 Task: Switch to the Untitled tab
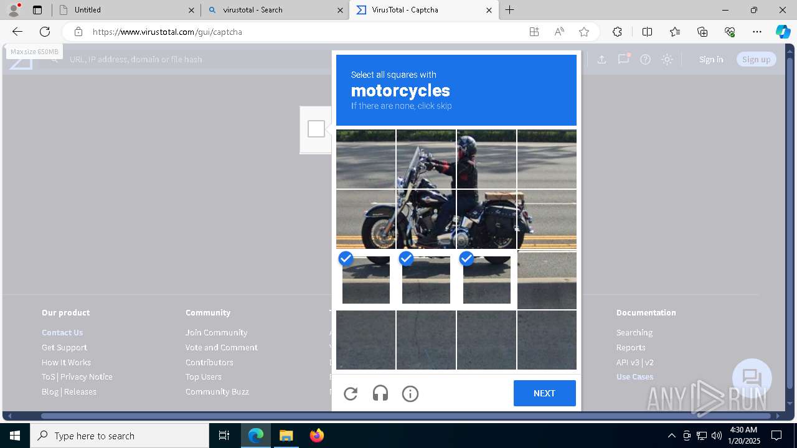coord(126,10)
